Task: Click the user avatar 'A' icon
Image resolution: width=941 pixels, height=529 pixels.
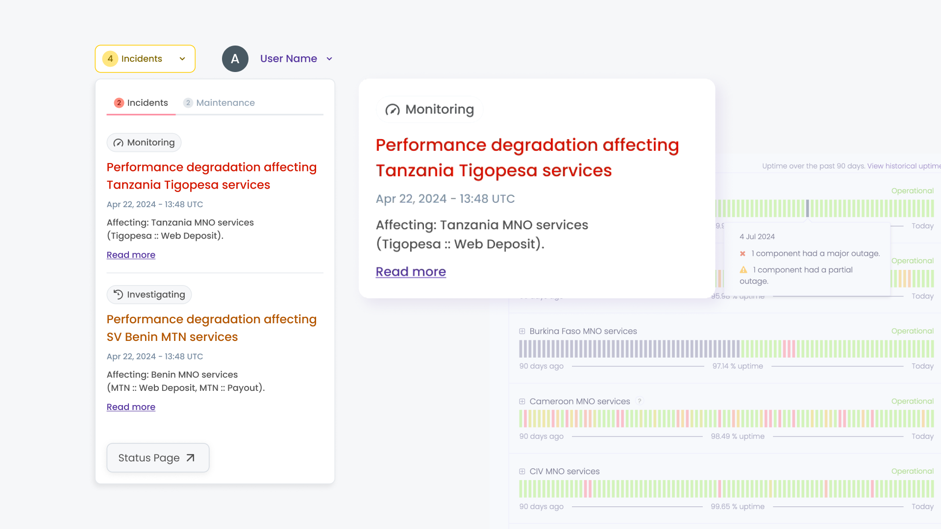Action: pos(235,59)
